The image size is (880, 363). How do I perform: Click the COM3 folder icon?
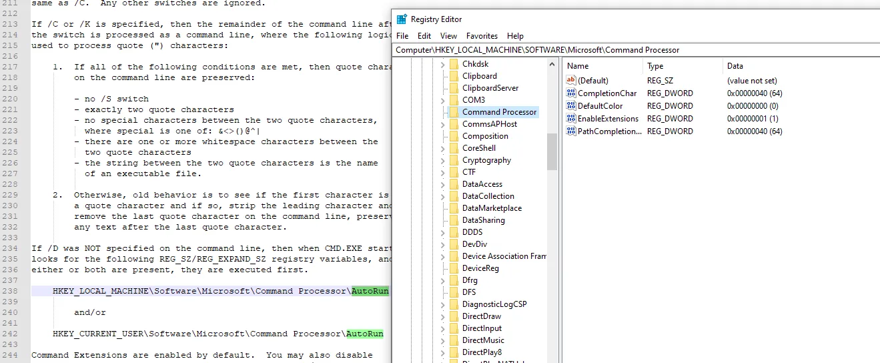454,100
